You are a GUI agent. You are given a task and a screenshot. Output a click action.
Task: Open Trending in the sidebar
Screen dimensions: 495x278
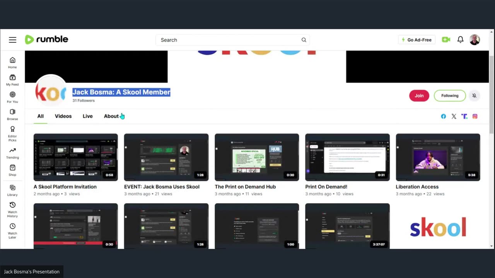tap(12, 153)
